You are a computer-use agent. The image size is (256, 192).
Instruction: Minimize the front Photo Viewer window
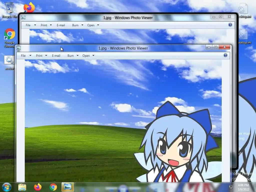coord(209,47)
